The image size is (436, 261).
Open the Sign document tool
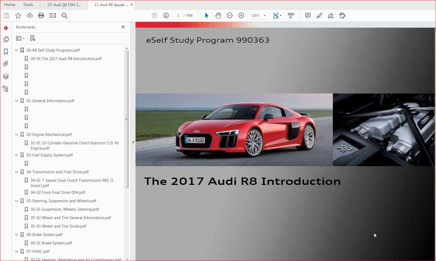[331, 16]
